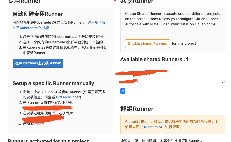231x142 pixels.
Task: Click the 自动创建专用Runner heading
Action: 38,14
